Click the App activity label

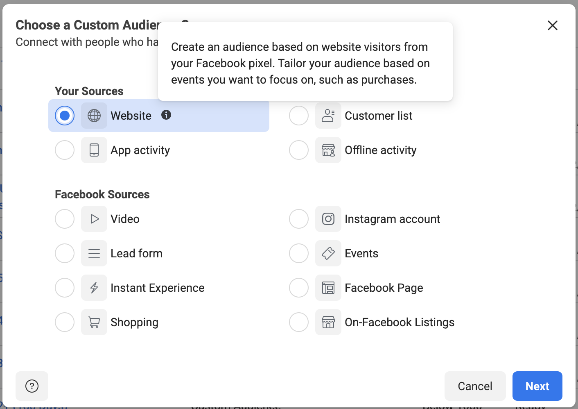[140, 150]
